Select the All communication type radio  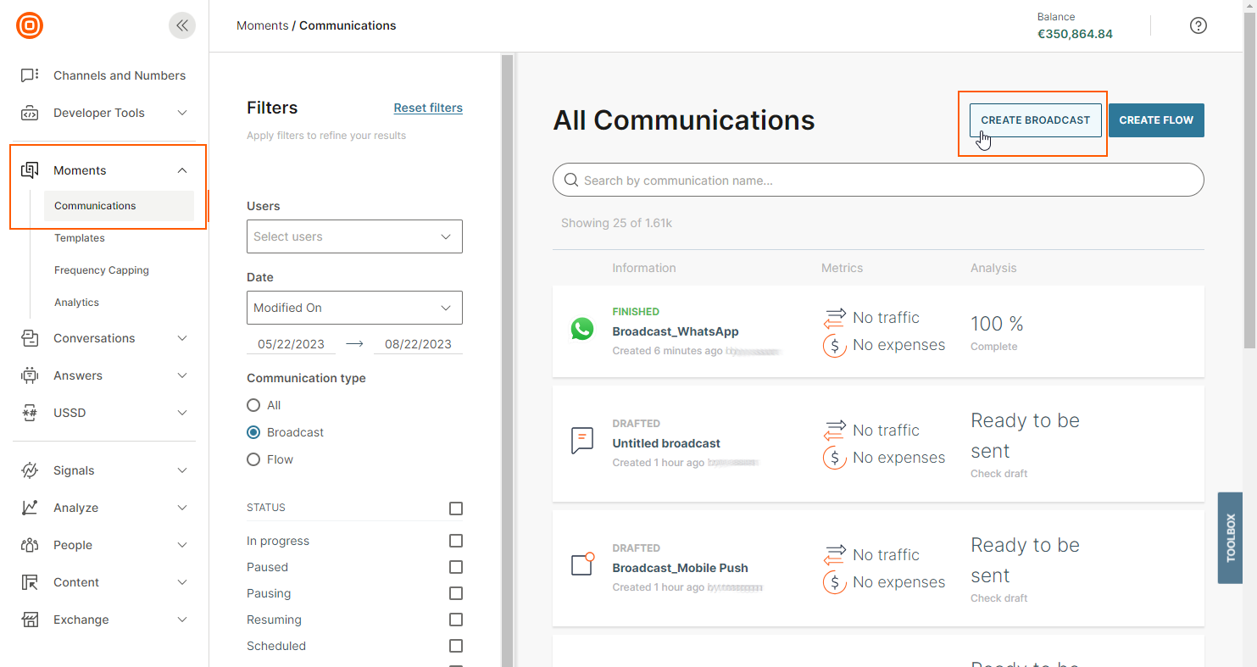coord(253,405)
